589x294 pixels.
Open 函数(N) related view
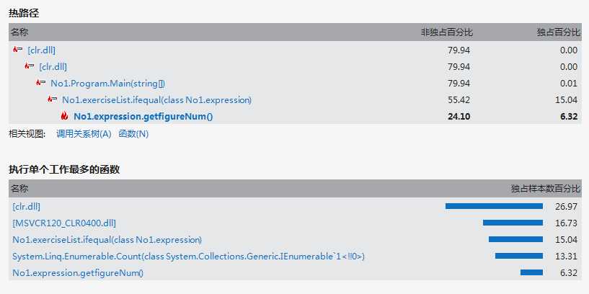click(x=133, y=134)
